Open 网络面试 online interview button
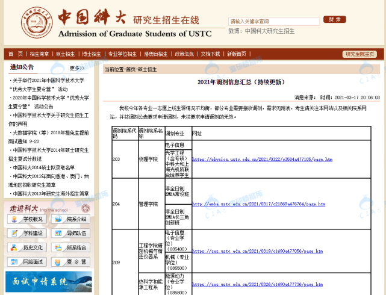This screenshot has height=295, width=386. pos(27,262)
